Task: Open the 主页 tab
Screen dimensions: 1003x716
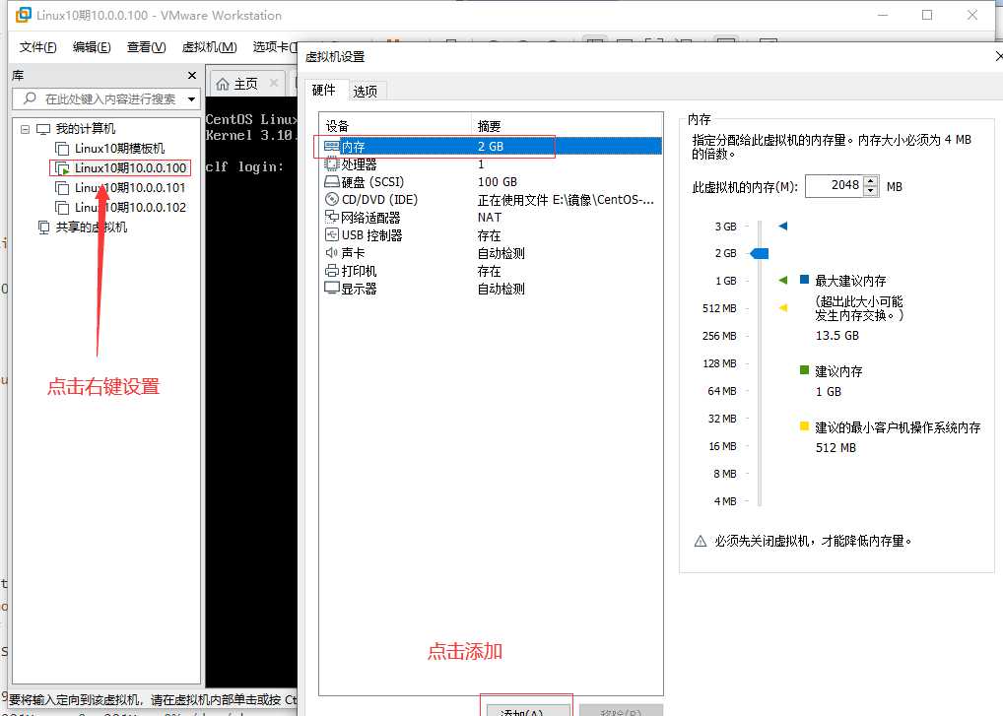Action: 245,84
